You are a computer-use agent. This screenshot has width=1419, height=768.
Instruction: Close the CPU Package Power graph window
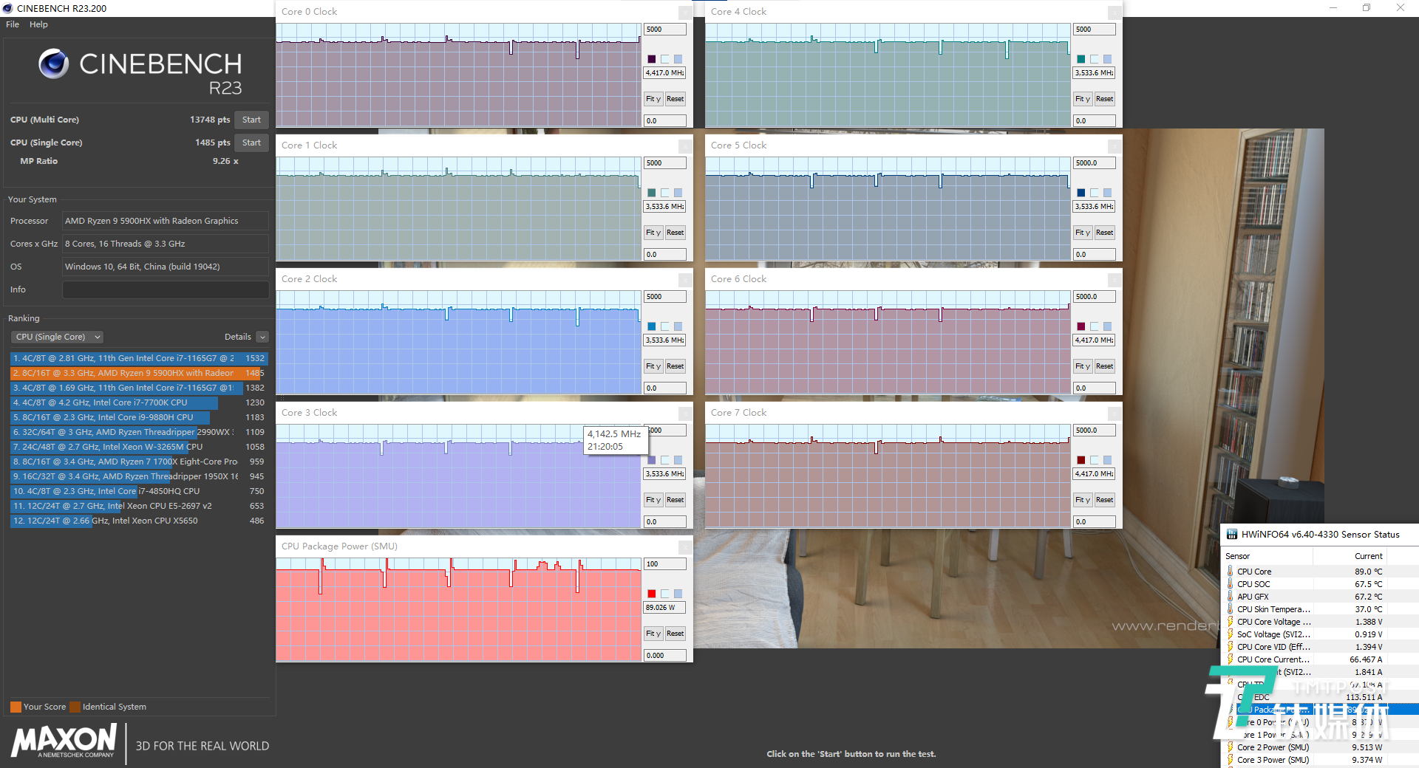point(685,547)
